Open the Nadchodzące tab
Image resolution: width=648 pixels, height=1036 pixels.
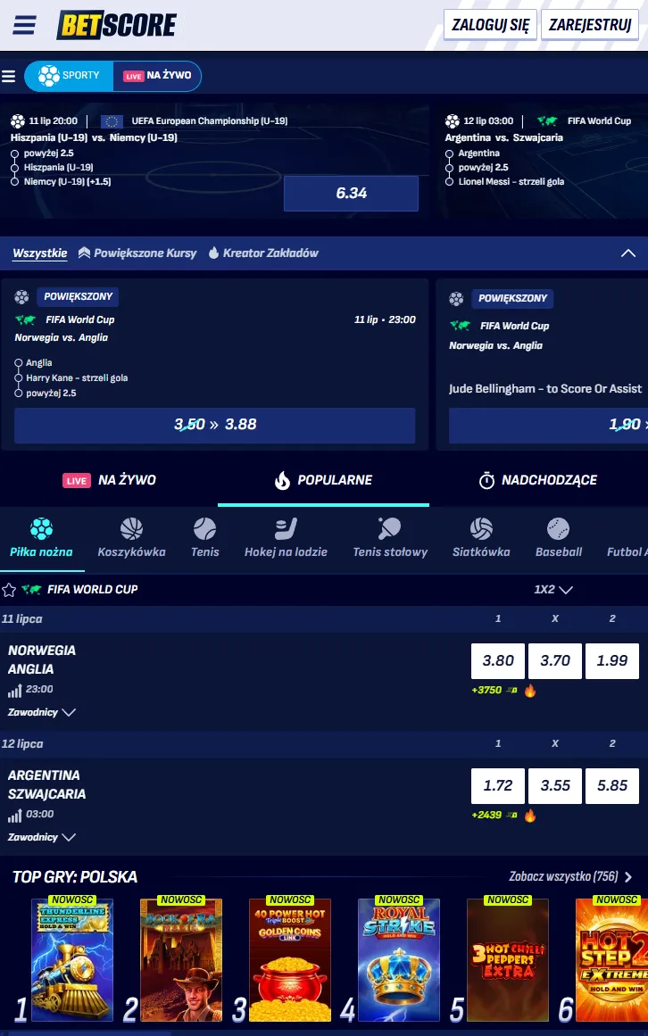click(x=537, y=480)
